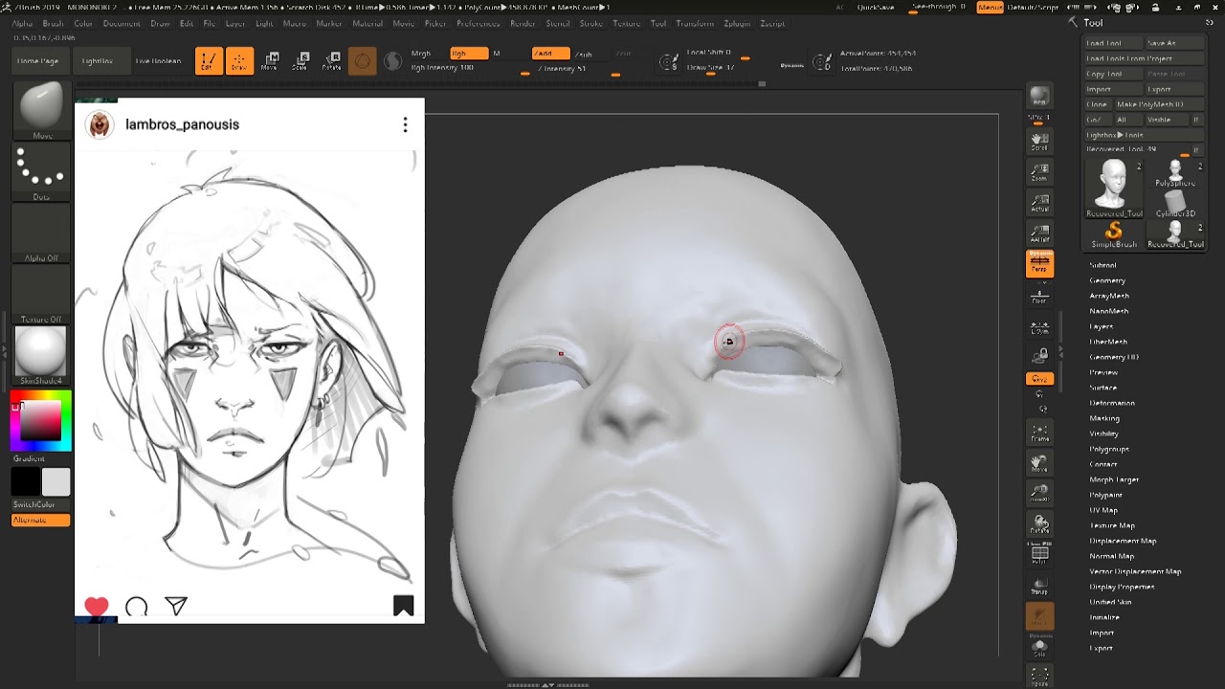Screen dimensions: 1225x689
Task: Open the SkinShade4 material selector
Action: [x=41, y=356]
